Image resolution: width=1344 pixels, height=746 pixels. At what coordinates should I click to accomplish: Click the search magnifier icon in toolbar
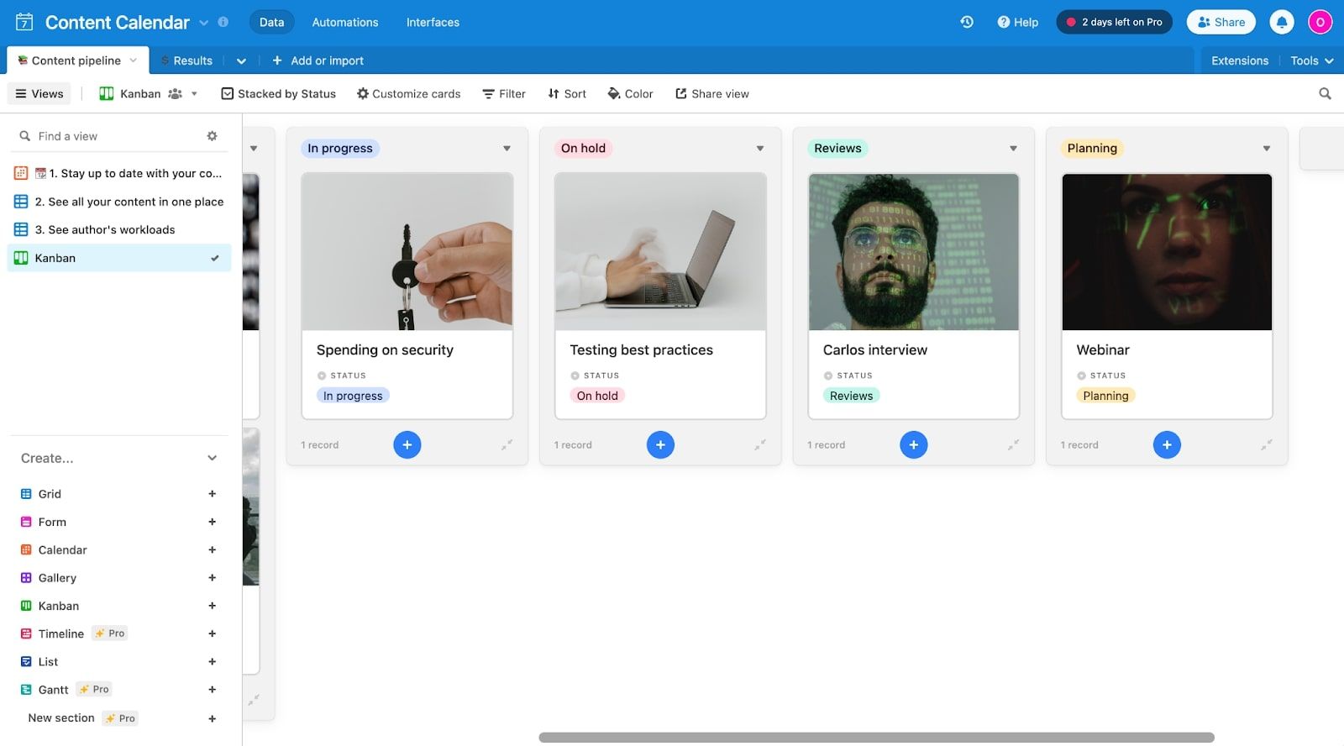[x=1325, y=94]
